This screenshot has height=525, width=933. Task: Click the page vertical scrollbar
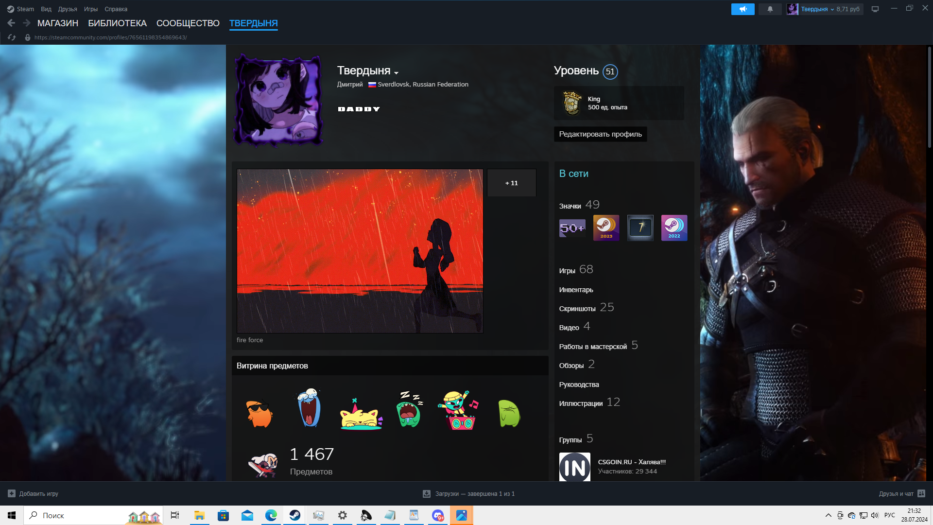coord(929,97)
